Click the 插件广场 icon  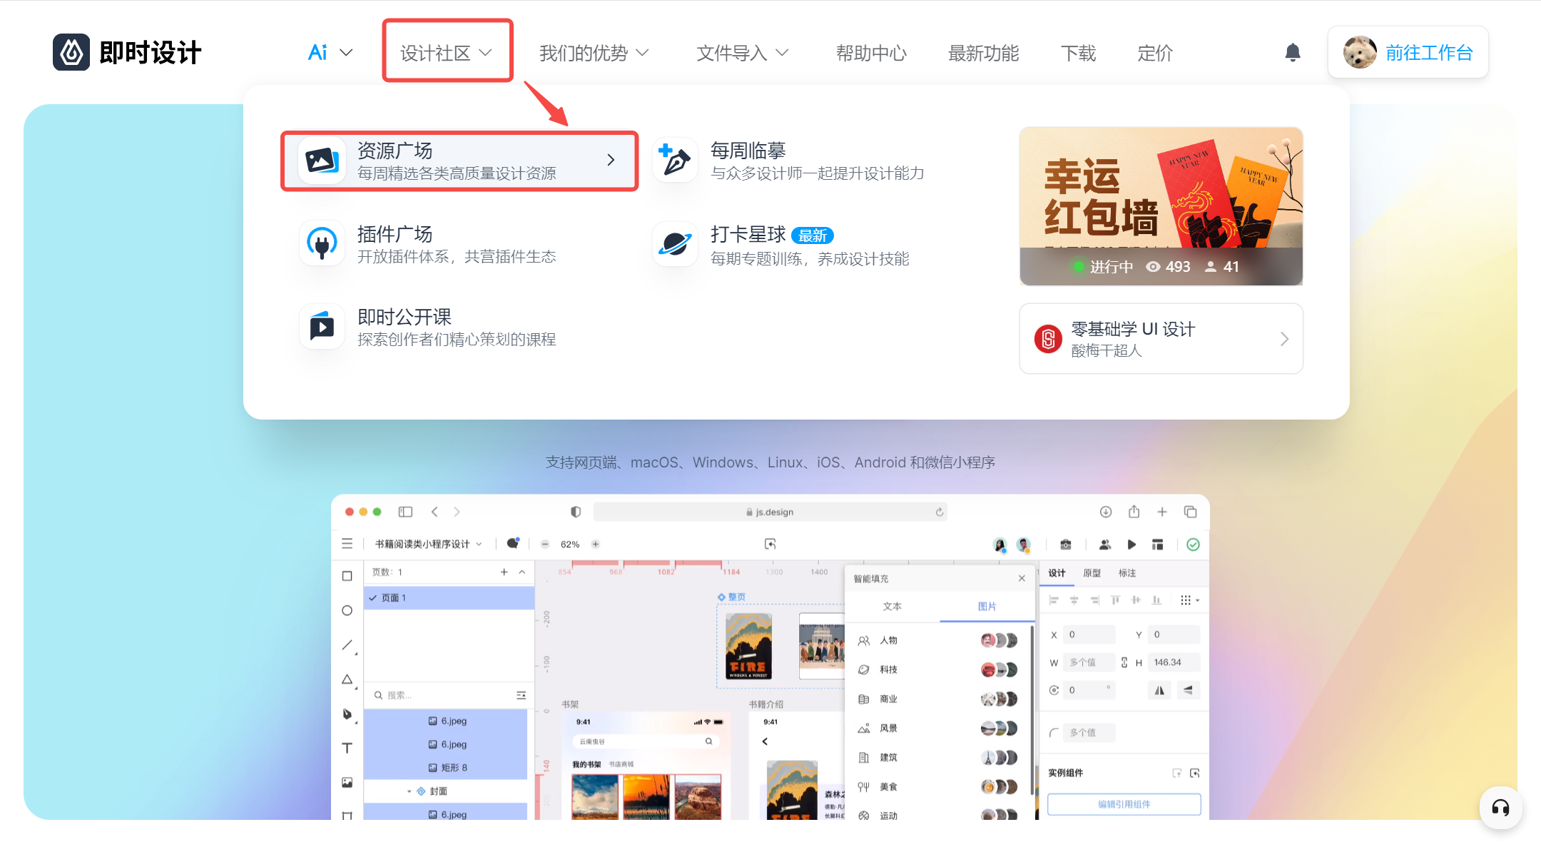322,243
